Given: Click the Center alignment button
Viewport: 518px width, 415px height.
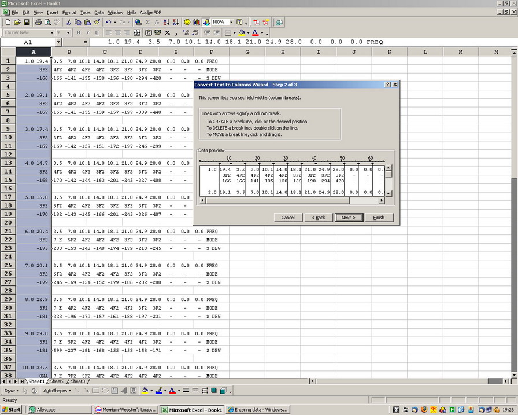Looking at the screenshot, I should [117, 32].
